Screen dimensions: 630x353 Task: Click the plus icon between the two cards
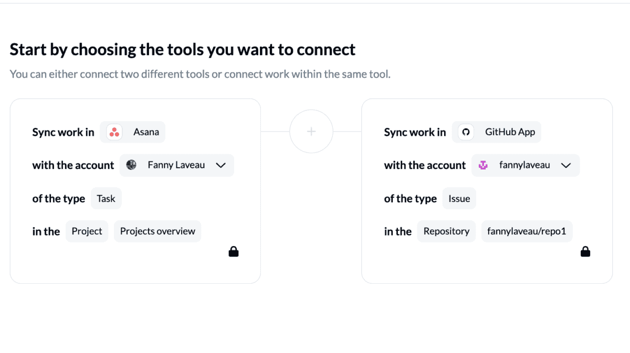(x=311, y=131)
